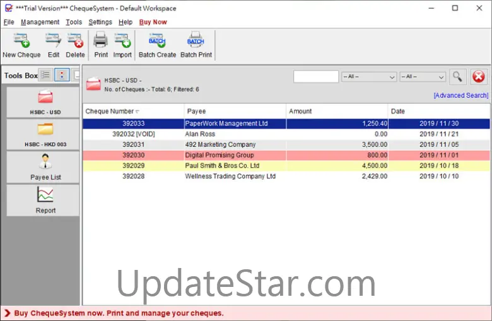Screen dimensions: 492x321
Task: Click the red cheque book header icon
Action: 93,84
